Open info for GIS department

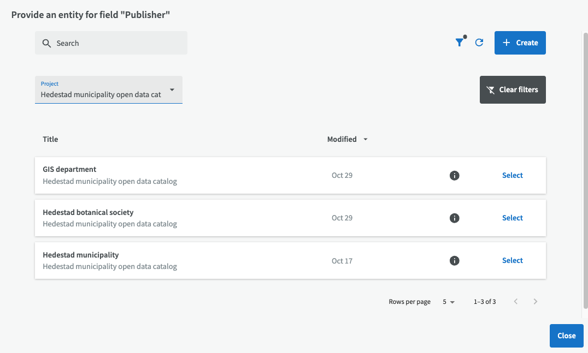click(454, 175)
